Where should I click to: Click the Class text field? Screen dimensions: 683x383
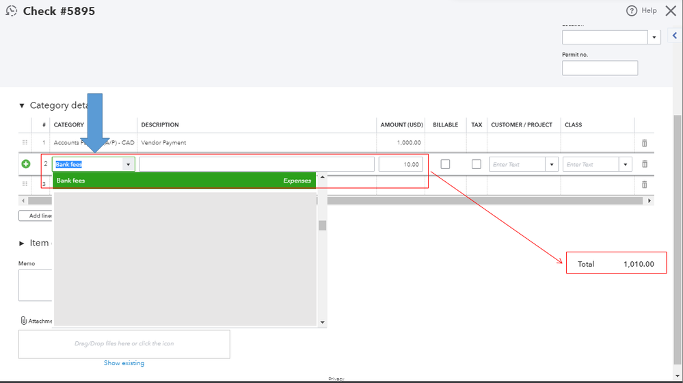tap(591, 164)
